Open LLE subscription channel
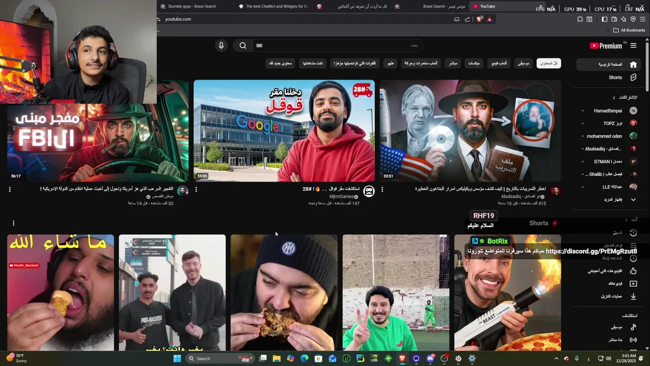Image resolution: width=650 pixels, height=366 pixels. (x=609, y=187)
